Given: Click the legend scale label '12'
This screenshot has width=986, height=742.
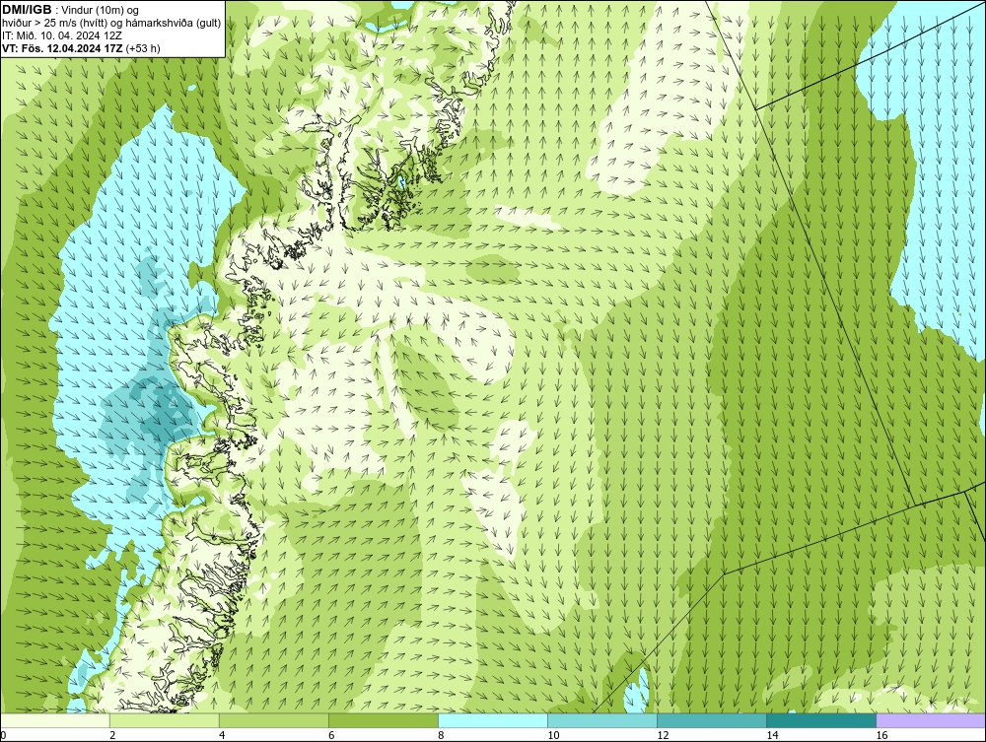Looking at the screenshot, I should pos(663,735).
